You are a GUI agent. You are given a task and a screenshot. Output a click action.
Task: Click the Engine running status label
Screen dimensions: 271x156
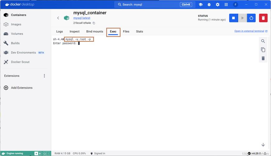click(x=15, y=154)
